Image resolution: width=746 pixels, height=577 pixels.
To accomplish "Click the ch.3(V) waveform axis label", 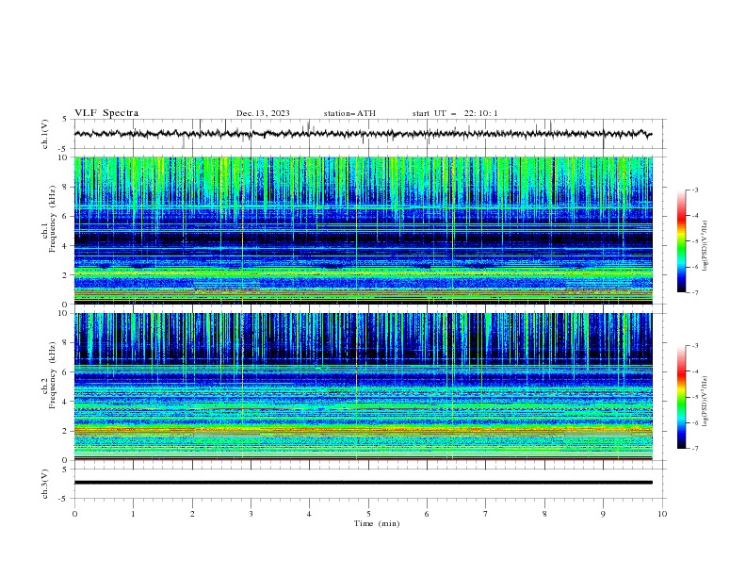I will [45, 484].
